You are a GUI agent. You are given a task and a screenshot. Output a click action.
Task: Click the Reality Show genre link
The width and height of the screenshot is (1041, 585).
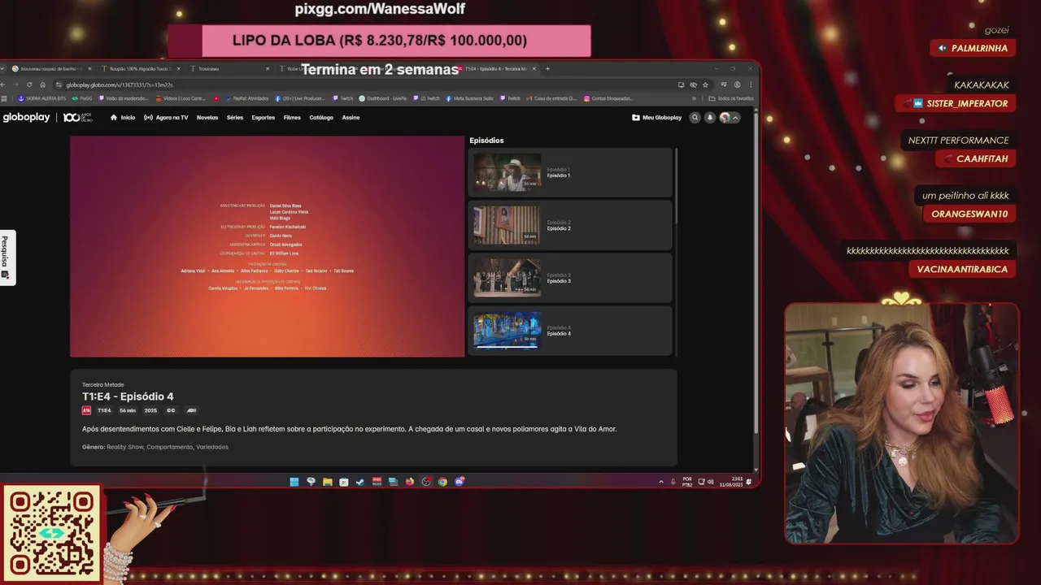124,447
